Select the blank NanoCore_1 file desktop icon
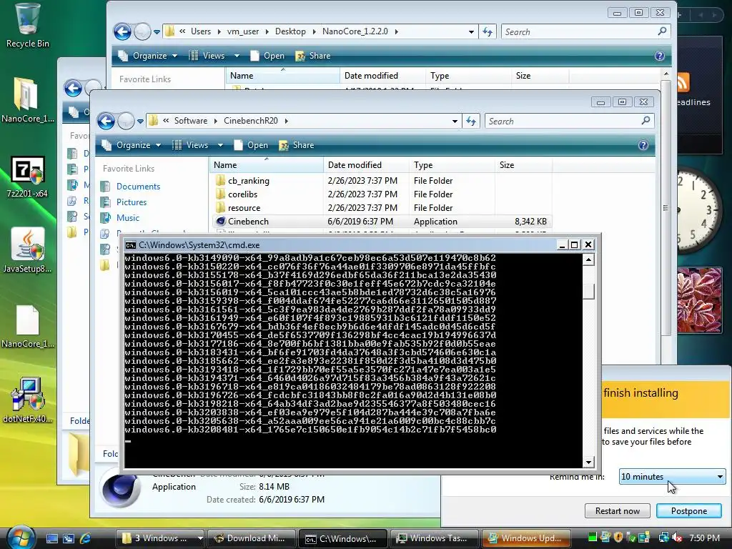 point(27,327)
